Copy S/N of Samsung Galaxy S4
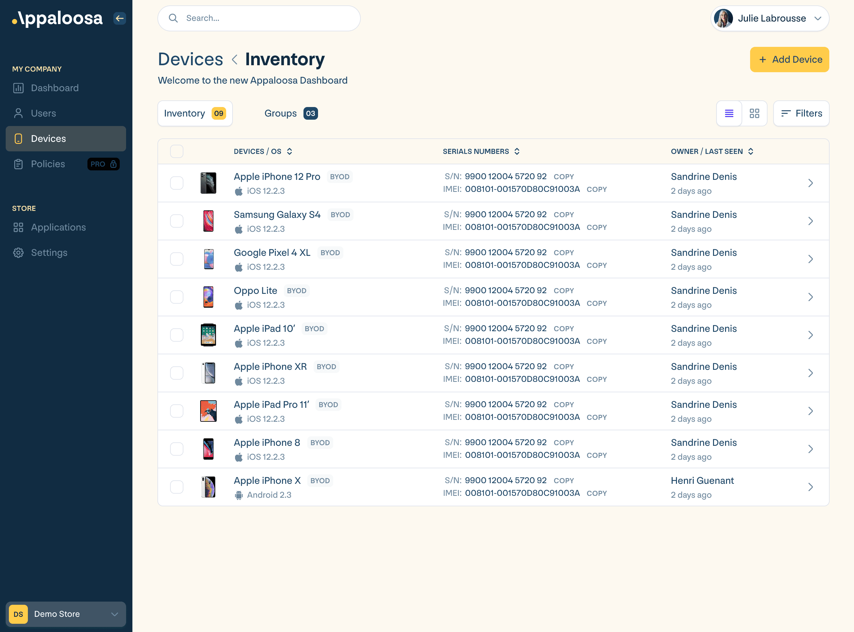 [x=564, y=215]
